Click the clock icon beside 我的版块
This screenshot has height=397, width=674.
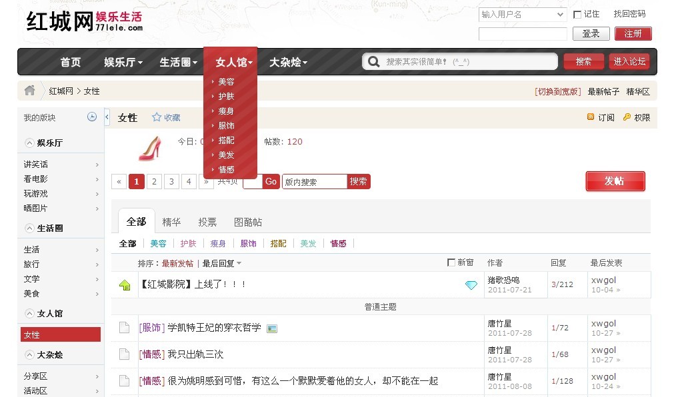point(92,117)
